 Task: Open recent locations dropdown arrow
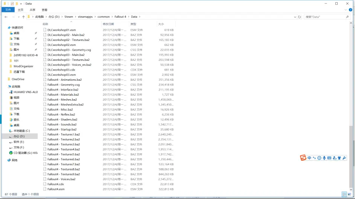click(x=18, y=17)
